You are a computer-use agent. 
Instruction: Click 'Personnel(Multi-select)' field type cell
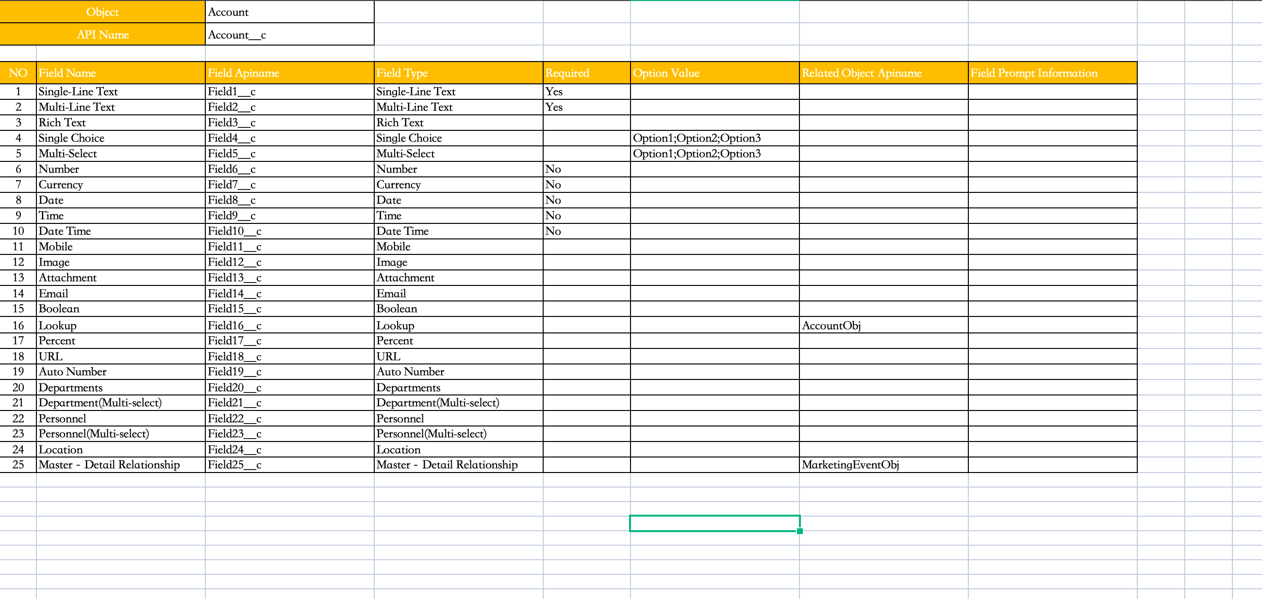[x=459, y=434]
